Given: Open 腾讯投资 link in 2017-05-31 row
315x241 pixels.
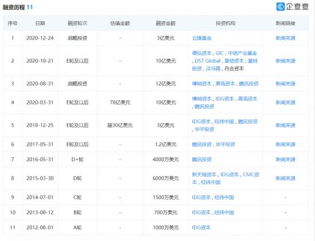Looking at the screenshot, I should (x=202, y=145).
